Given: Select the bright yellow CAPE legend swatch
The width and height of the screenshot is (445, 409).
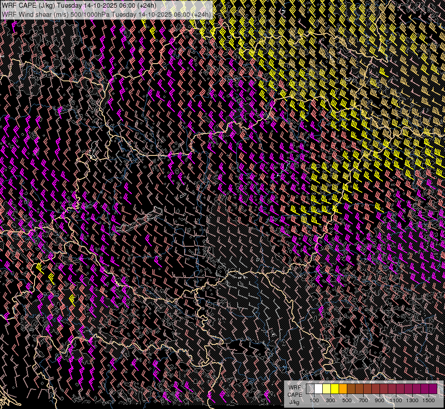Looking at the screenshot, I should tap(335, 389).
